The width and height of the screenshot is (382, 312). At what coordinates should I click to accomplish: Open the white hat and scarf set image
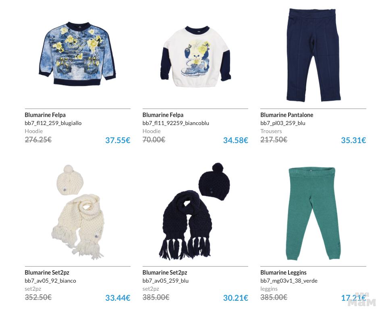point(78,212)
